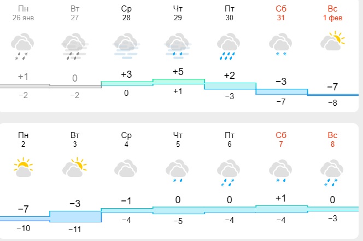Click the partly sunny icon for Sunday 1 Feb
Image resolution: width=363 pixels, height=241 pixels.
click(332, 42)
